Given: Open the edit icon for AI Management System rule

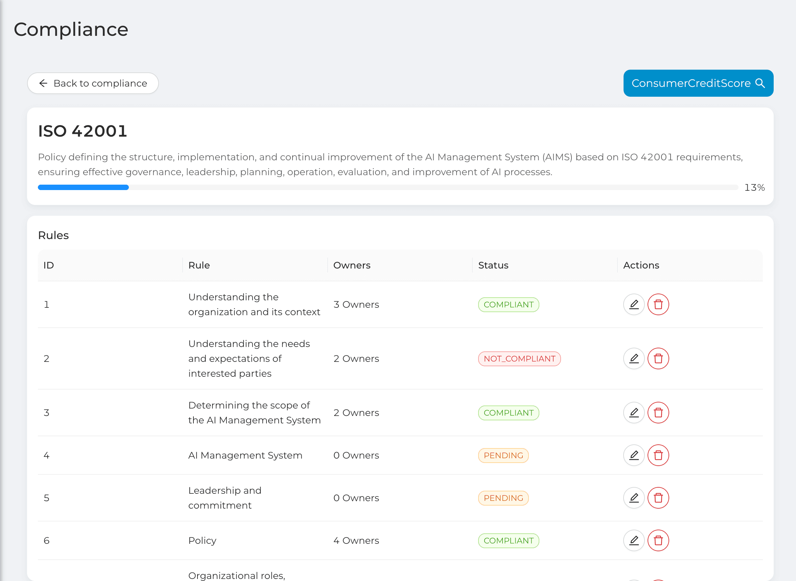Looking at the screenshot, I should point(634,455).
